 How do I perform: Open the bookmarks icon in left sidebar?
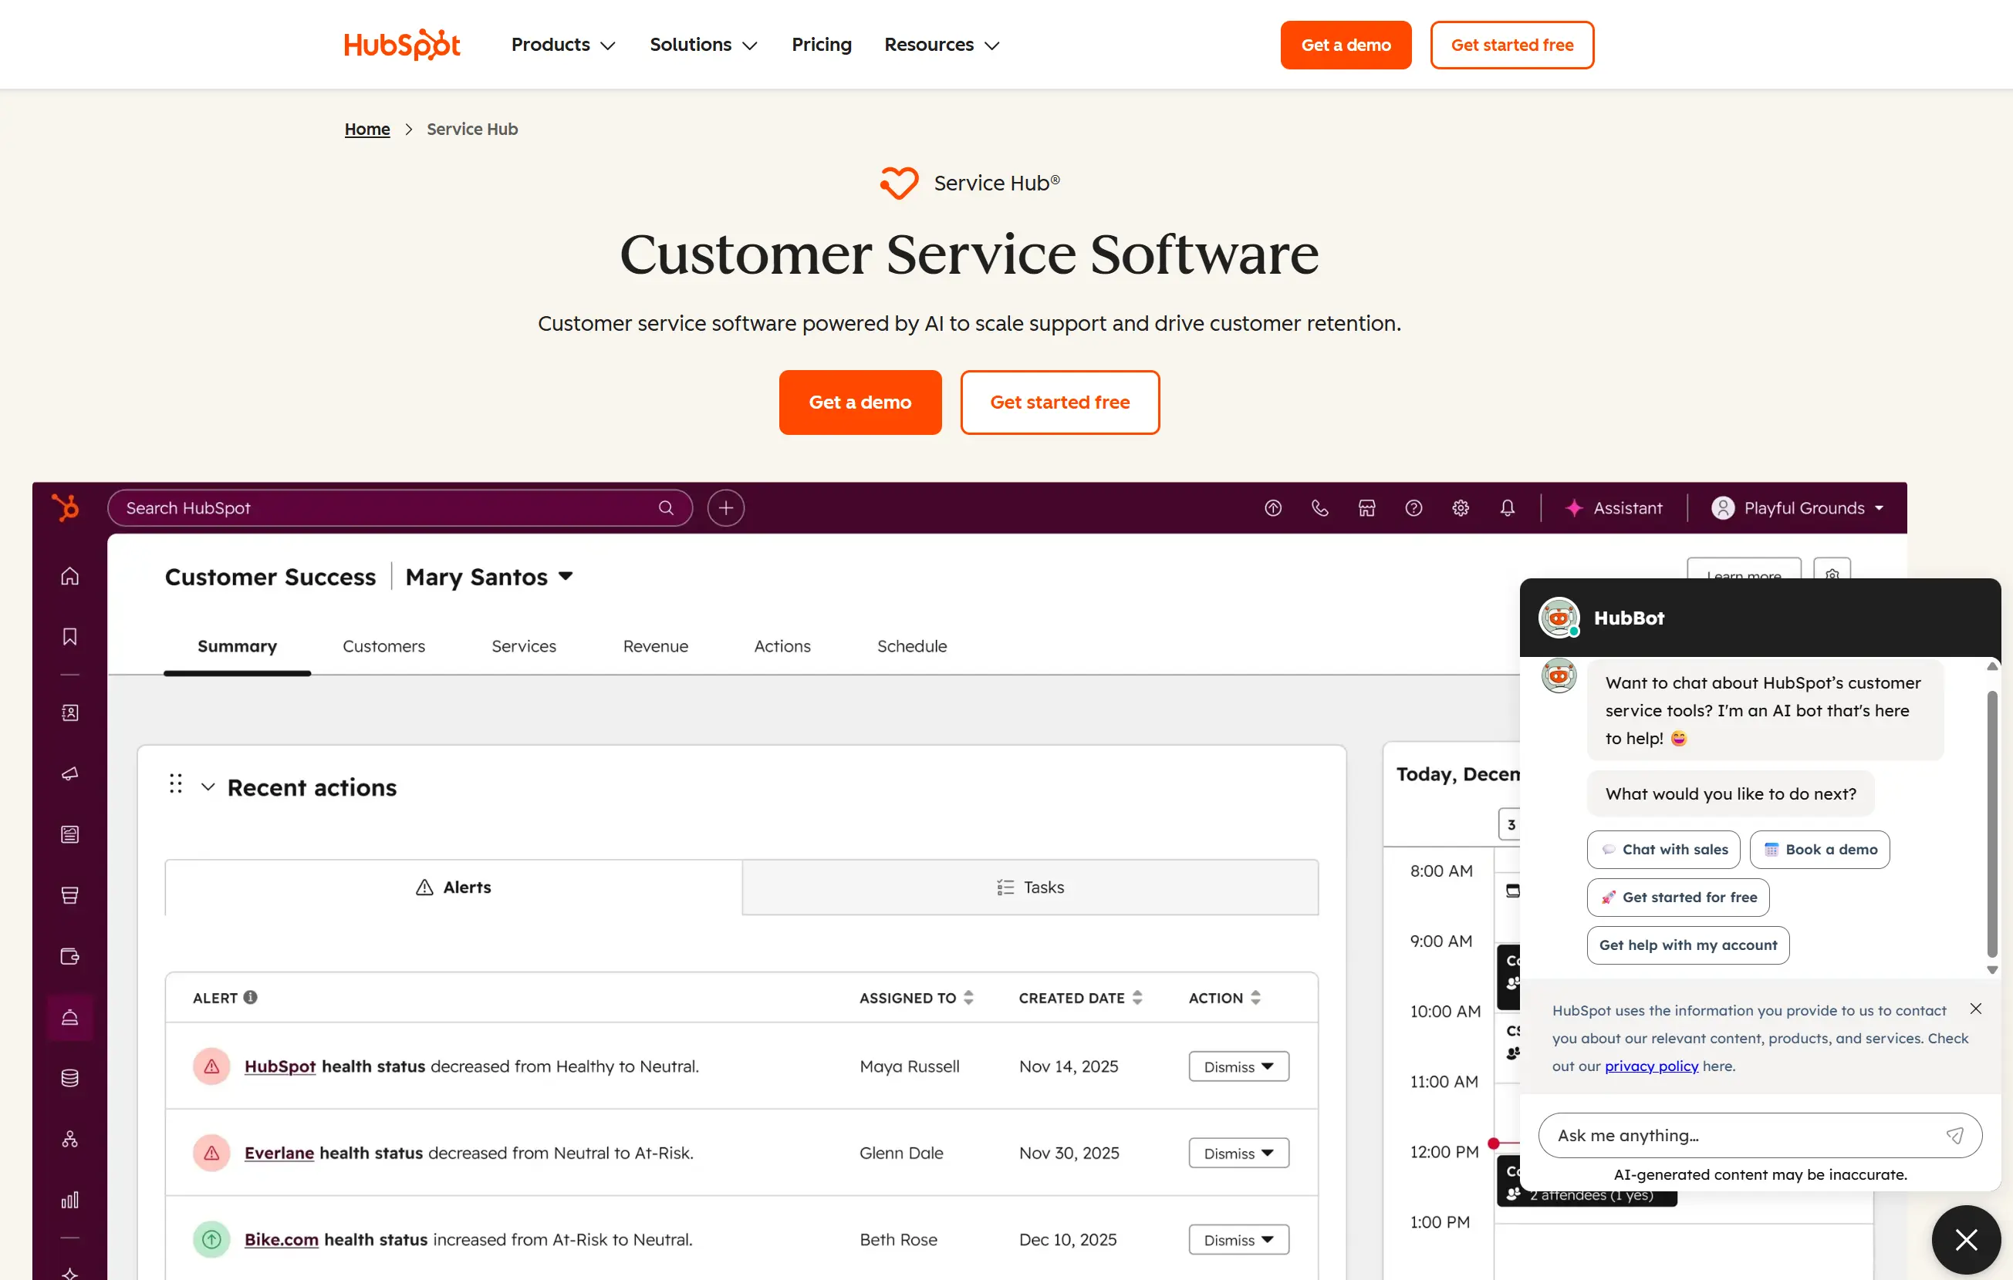point(70,637)
